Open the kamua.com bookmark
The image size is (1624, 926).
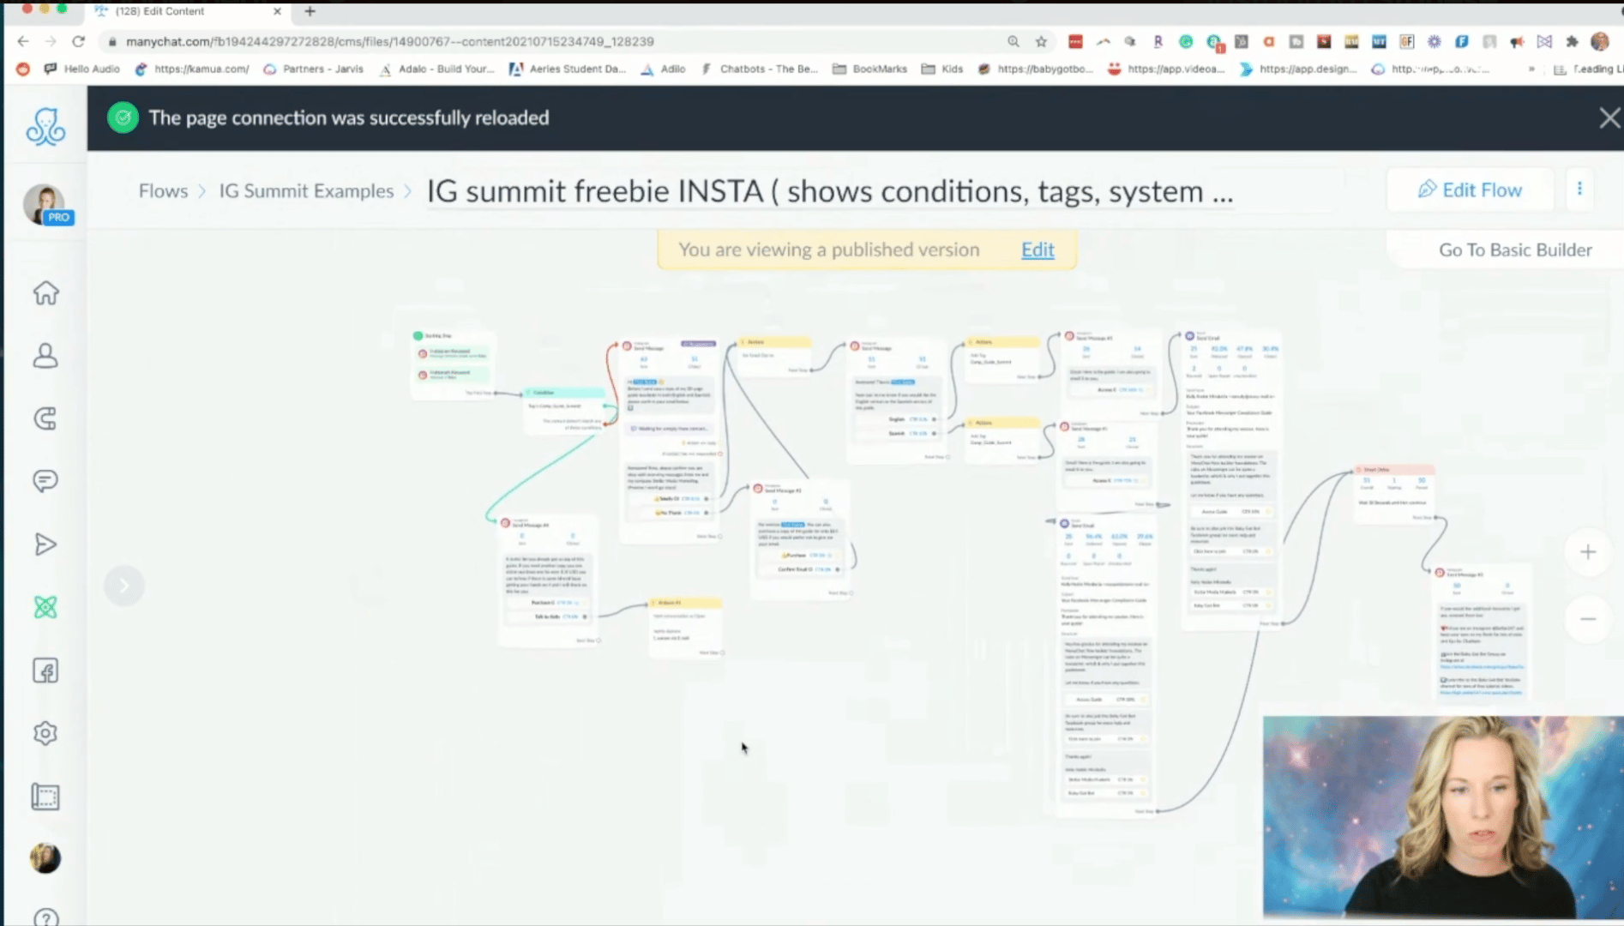click(192, 69)
